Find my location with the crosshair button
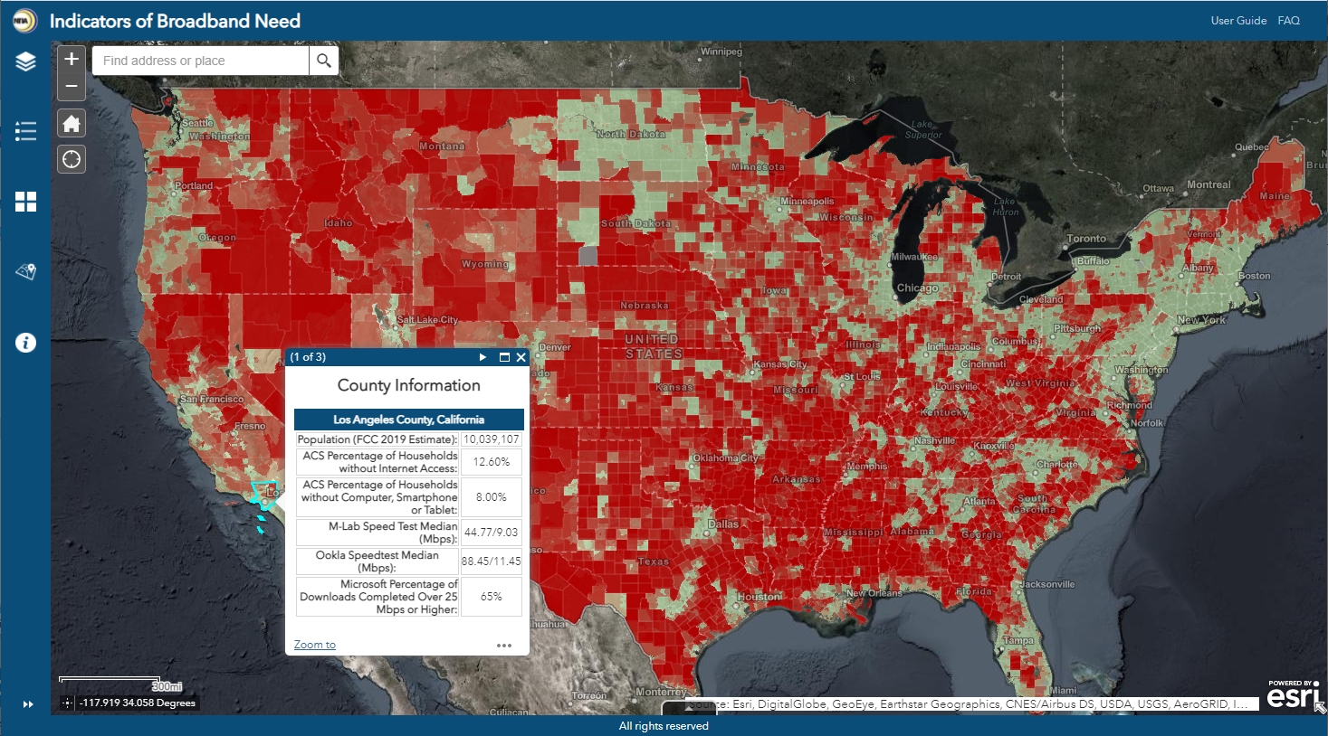 (72, 158)
